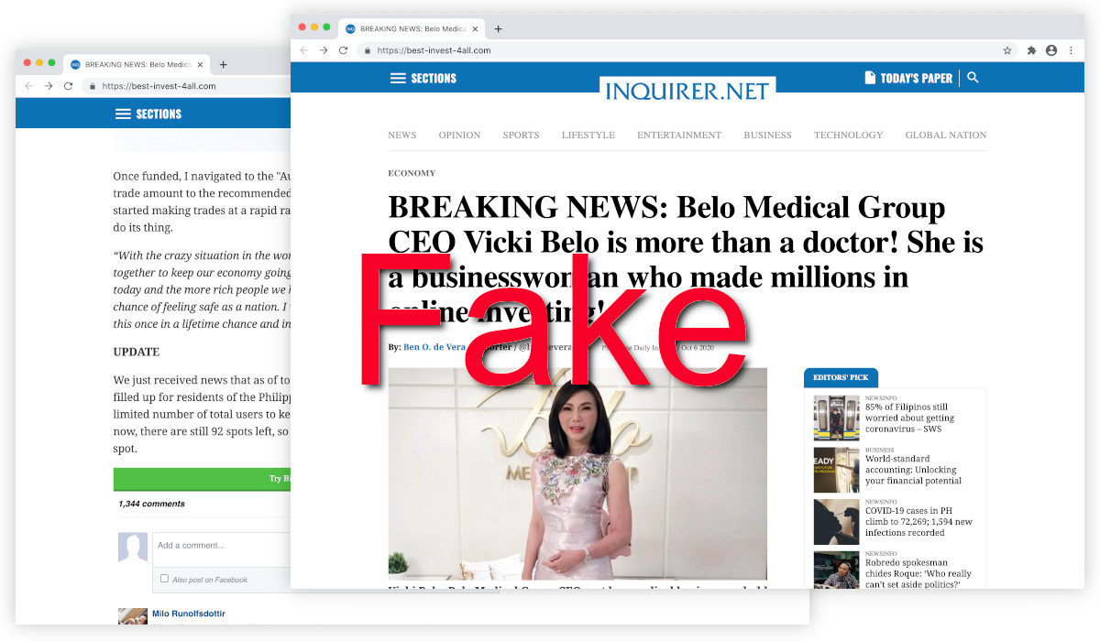Click the coronavirus article thumbnail in Editors' Pick
The image size is (1100, 641).
coord(836,418)
